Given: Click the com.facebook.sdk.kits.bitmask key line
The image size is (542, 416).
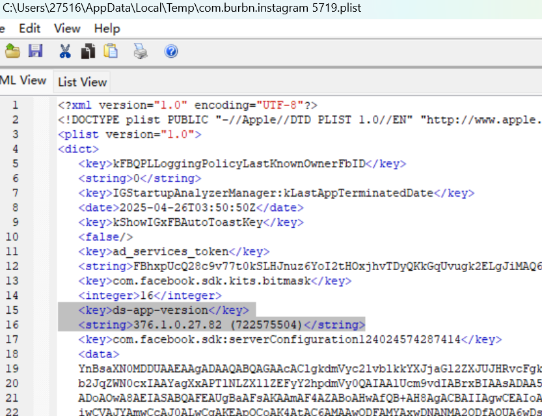Looking at the screenshot, I should [x=215, y=281].
